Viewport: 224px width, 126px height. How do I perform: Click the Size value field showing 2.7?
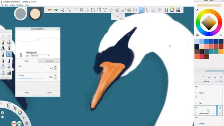point(50,68)
